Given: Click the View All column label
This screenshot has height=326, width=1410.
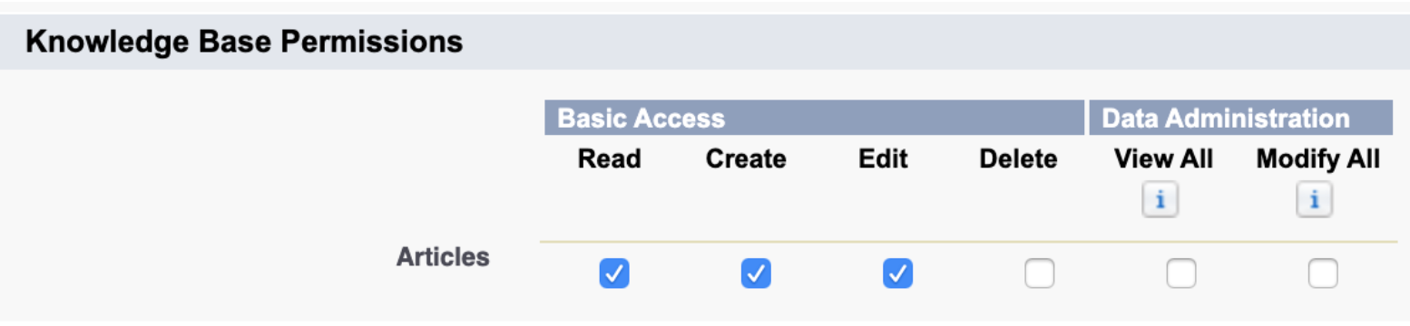Looking at the screenshot, I should [x=1163, y=159].
